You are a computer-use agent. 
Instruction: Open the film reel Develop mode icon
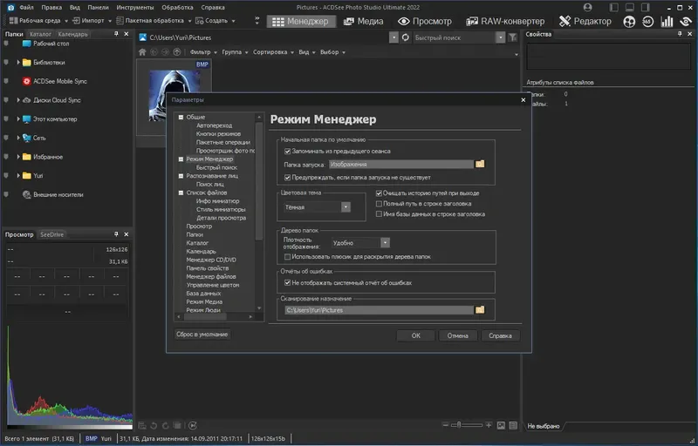629,21
